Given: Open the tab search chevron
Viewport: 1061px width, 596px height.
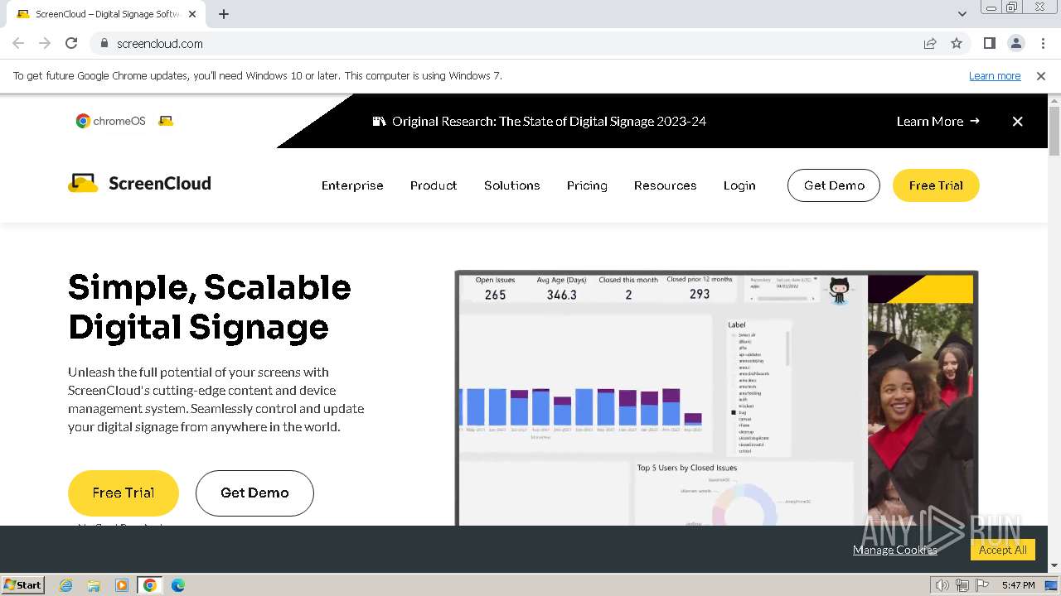Looking at the screenshot, I should pos(962,14).
